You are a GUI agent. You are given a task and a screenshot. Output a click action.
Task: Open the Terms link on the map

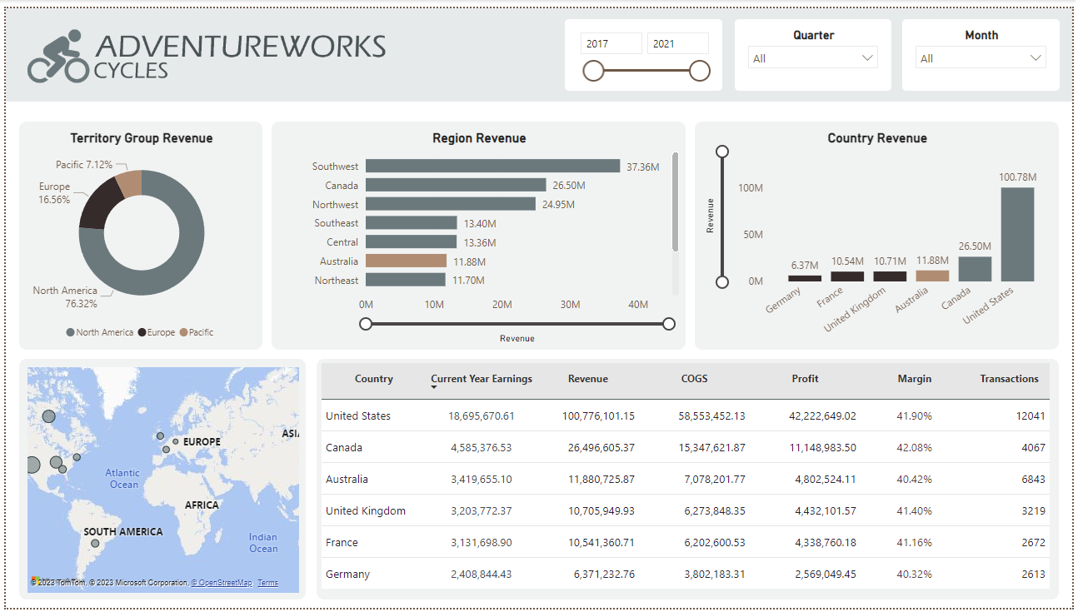click(x=267, y=583)
